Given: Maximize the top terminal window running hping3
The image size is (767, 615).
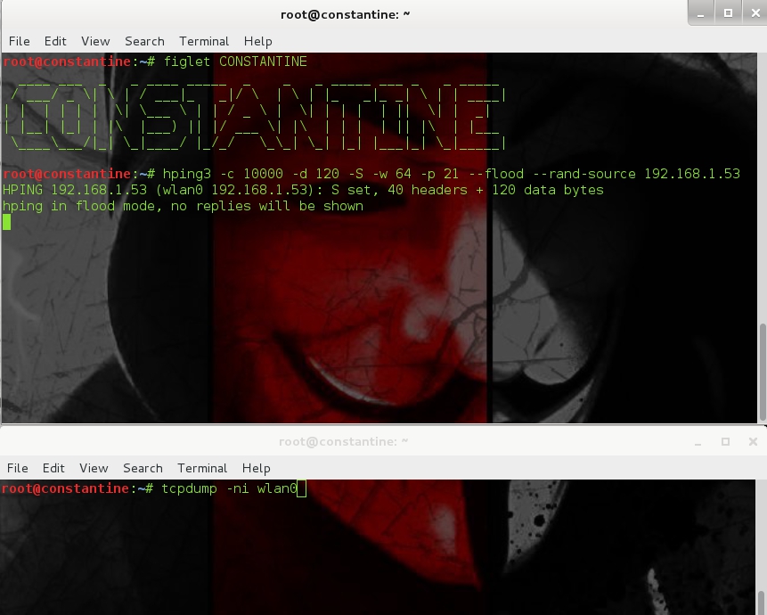Looking at the screenshot, I should pyautogui.click(x=728, y=13).
